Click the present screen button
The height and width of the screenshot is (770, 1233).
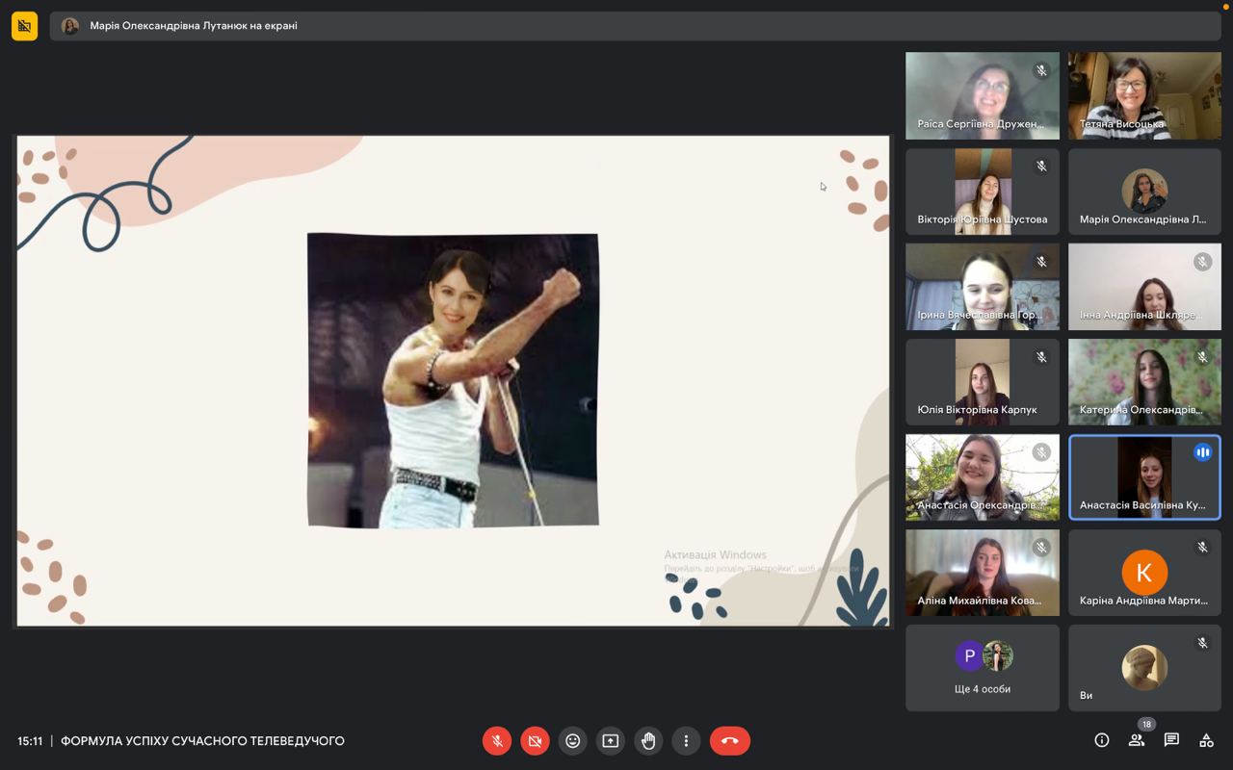pos(610,741)
